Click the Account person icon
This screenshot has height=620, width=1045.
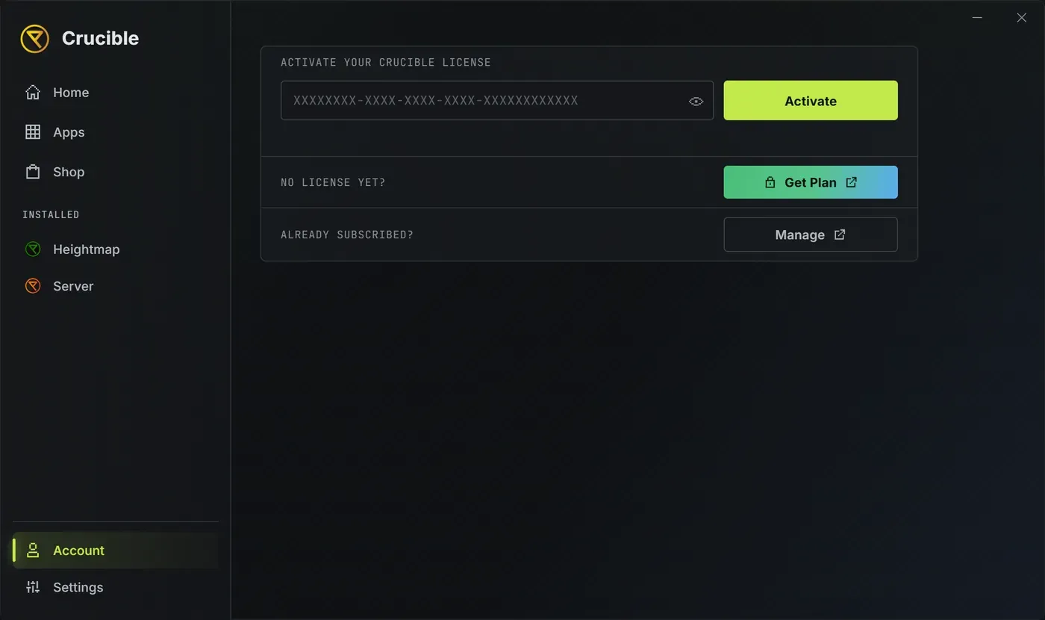point(33,551)
